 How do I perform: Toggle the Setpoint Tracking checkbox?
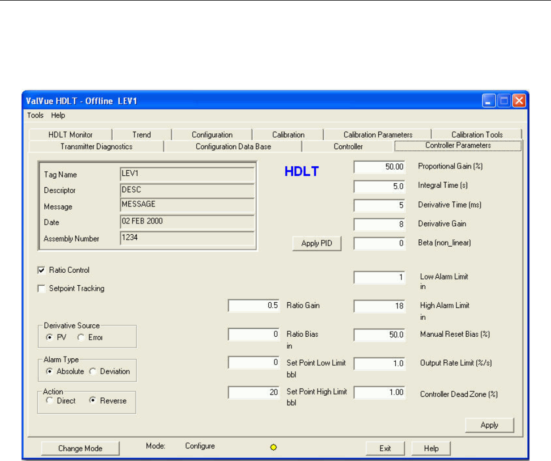[41, 289]
